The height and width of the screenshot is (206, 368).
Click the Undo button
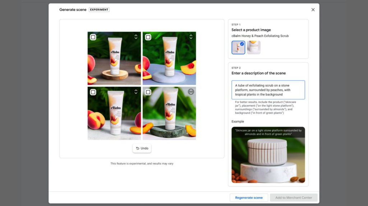pos(142,148)
